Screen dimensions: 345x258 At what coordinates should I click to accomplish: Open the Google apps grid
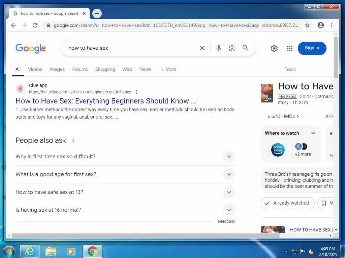pos(289,48)
